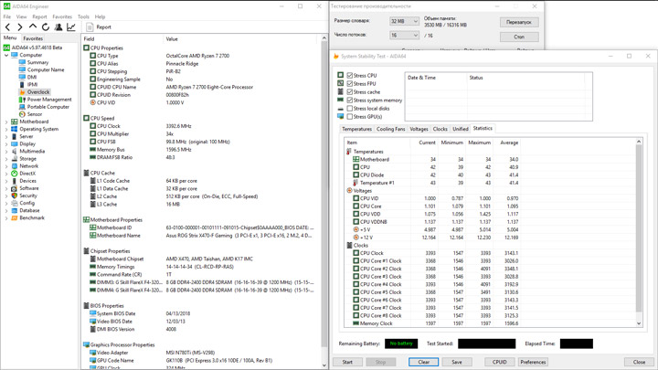Select the Benchmark node in the sidebar

(x=31, y=218)
